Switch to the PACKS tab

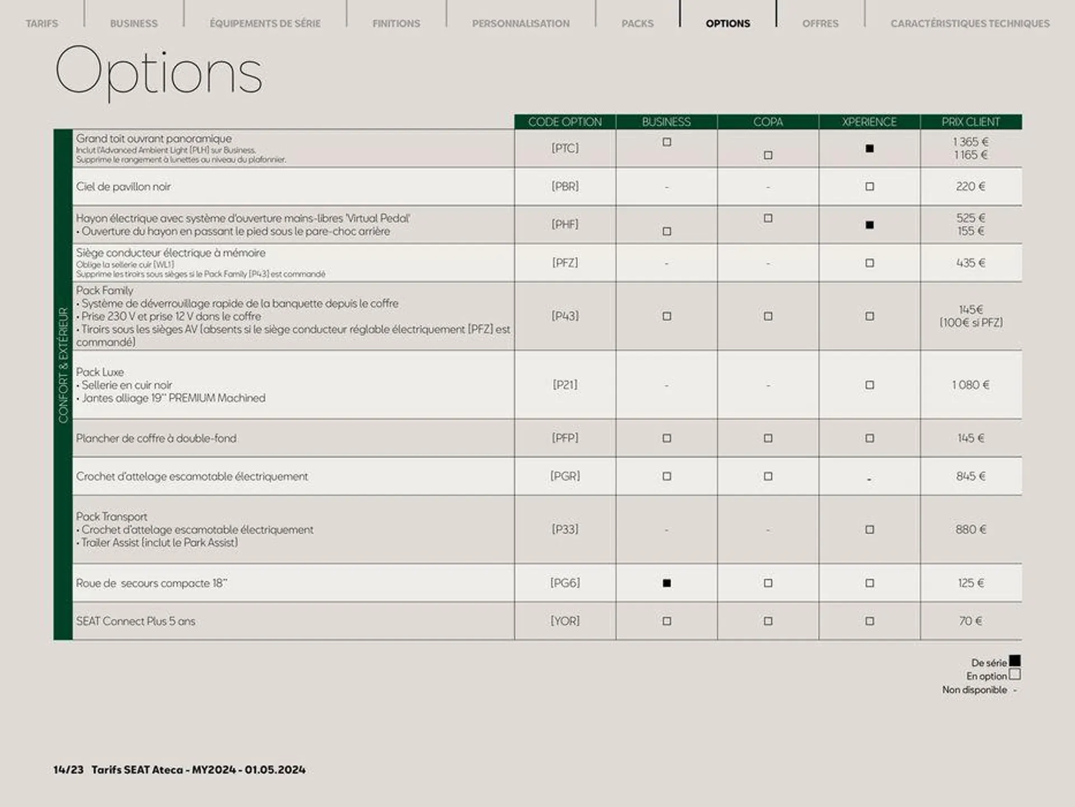[638, 24]
